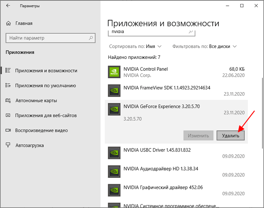264x208 pixels.
Task: Click the Автозагрузка sidebar icon
Action: click(8, 145)
